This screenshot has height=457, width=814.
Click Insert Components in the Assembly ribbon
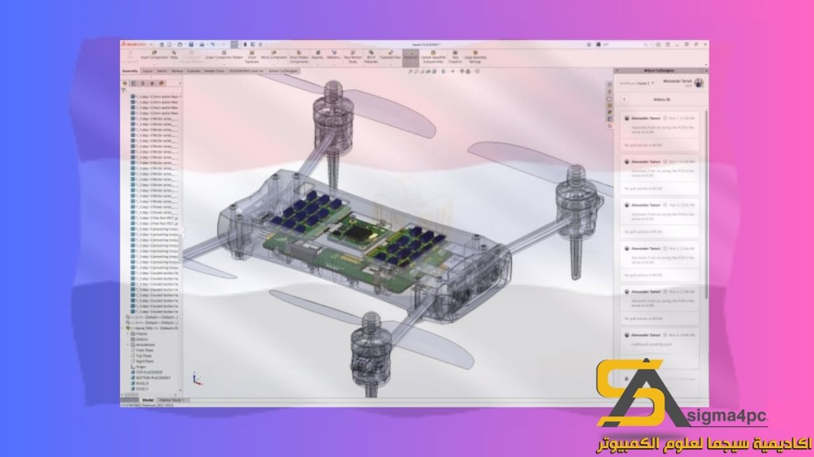(x=154, y=54)
